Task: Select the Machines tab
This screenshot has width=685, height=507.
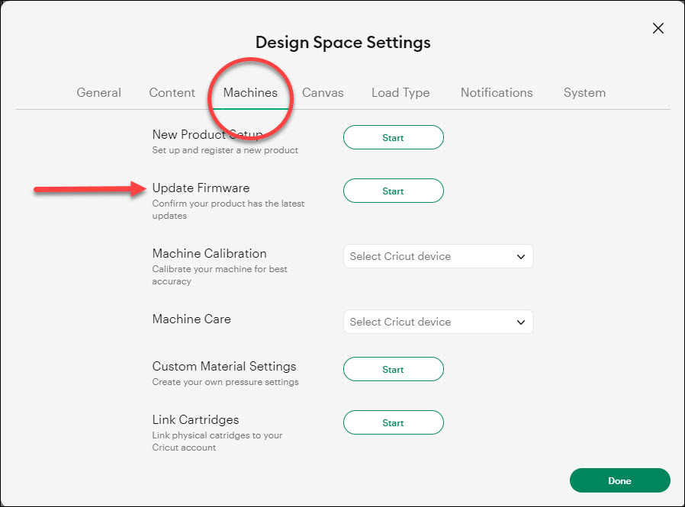Action: pos(250,92)
